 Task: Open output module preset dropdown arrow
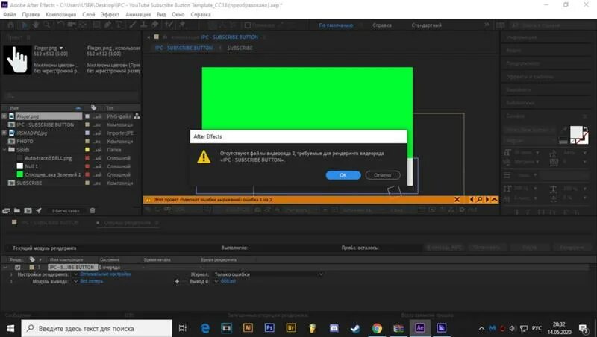[76, 282]
